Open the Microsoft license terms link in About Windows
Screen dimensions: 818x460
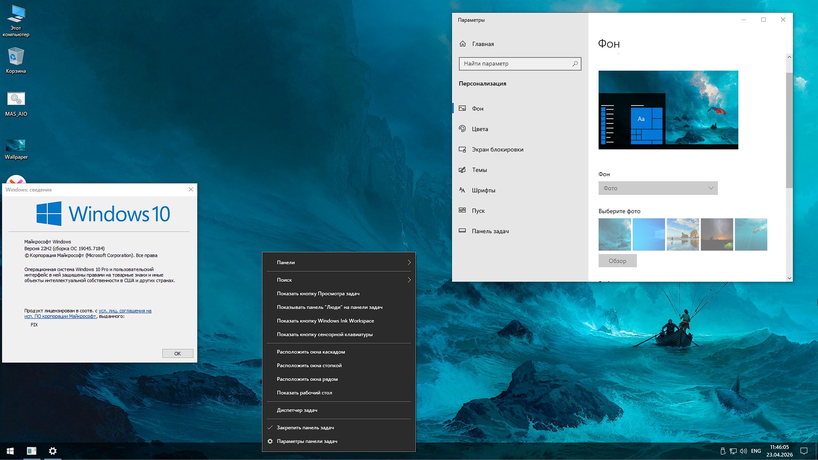pos(125,311)
